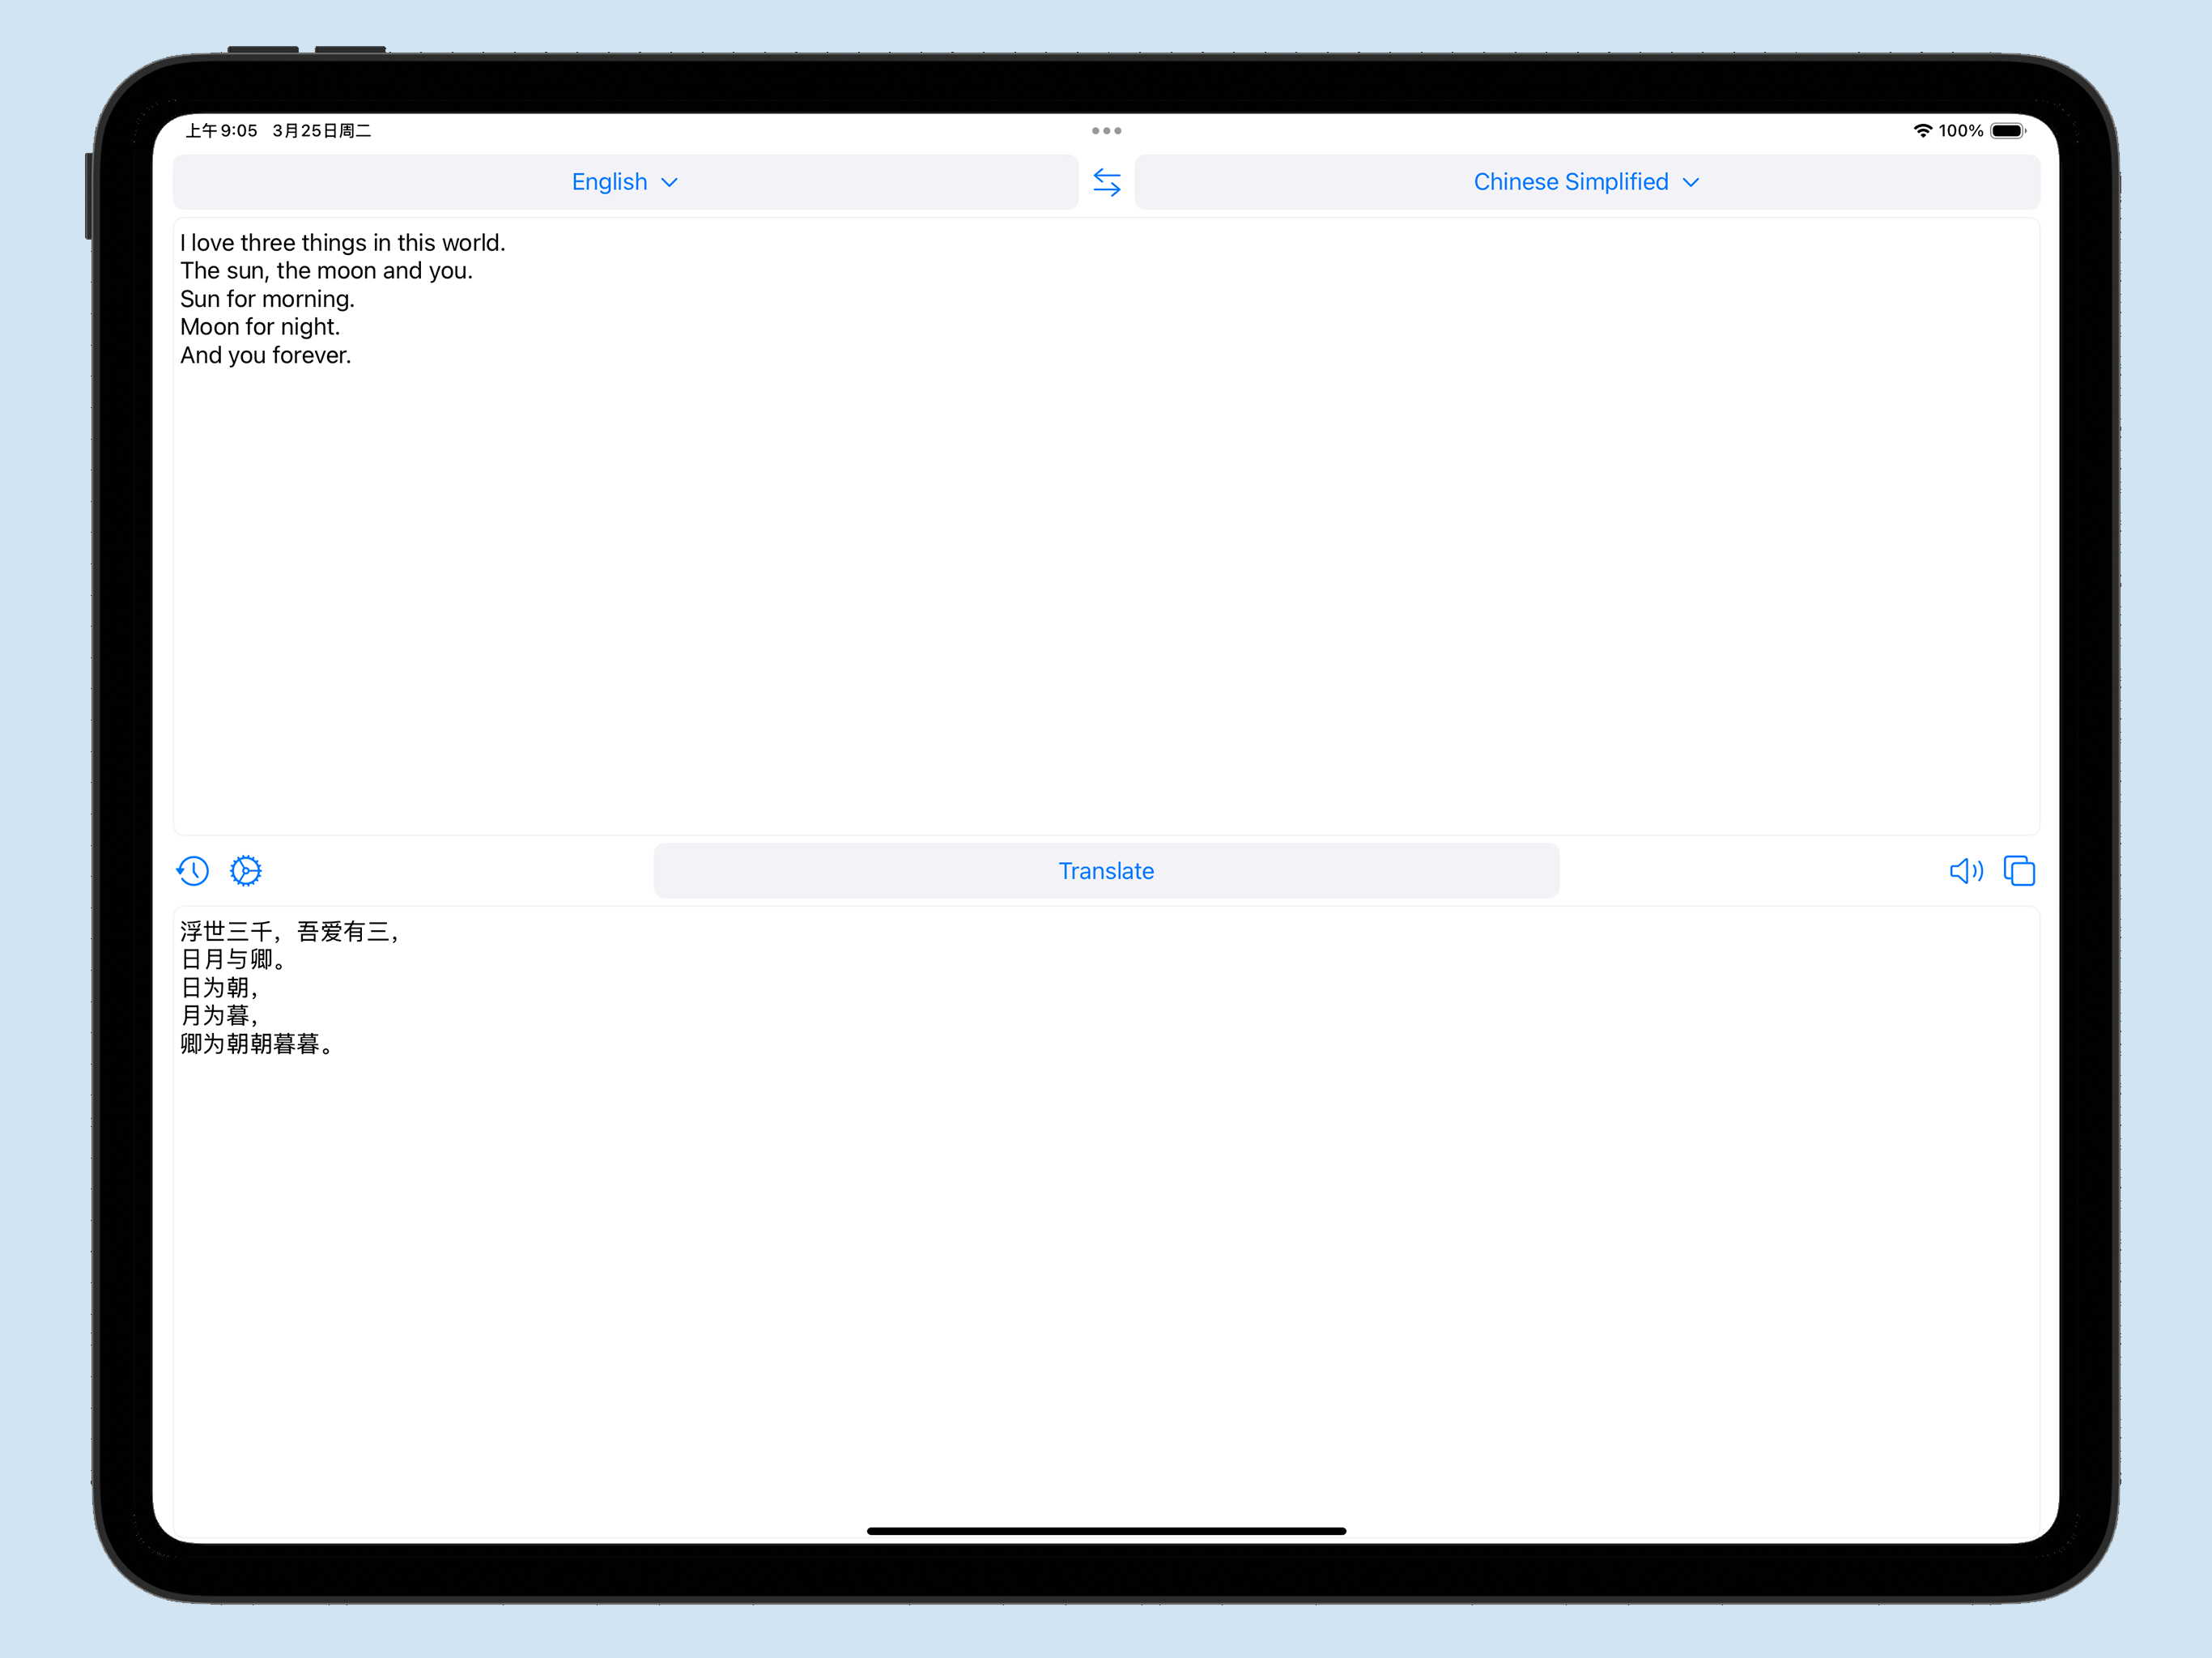Click the line "And you forever."
2212x1658 pixels.
pyautogui.click(x=266, y=355)
